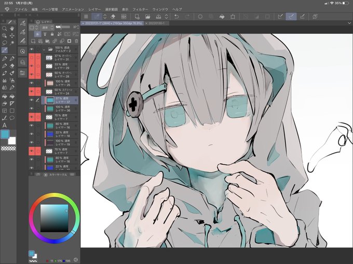
Task: Click the Fill bucket icon in command bar
Action: pyautogui.click(x=222, y=17)
